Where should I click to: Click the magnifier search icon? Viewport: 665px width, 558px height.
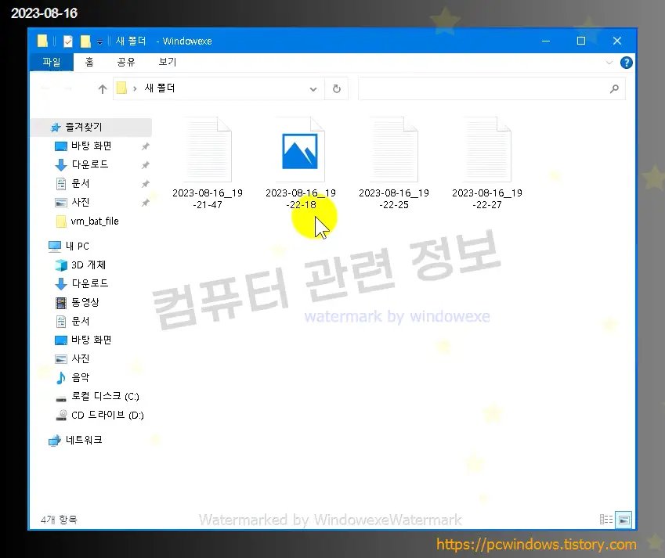coord(614,89)
